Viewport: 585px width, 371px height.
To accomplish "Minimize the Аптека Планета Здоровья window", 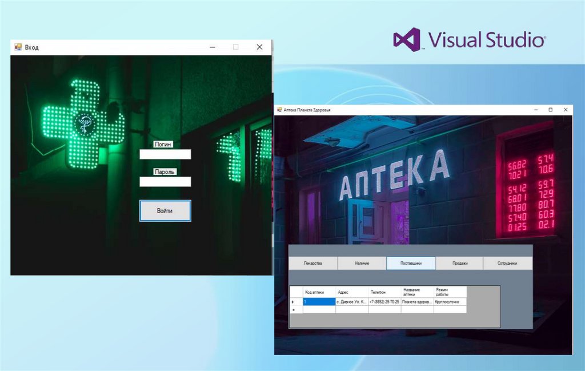I will (x=536, y=110).
